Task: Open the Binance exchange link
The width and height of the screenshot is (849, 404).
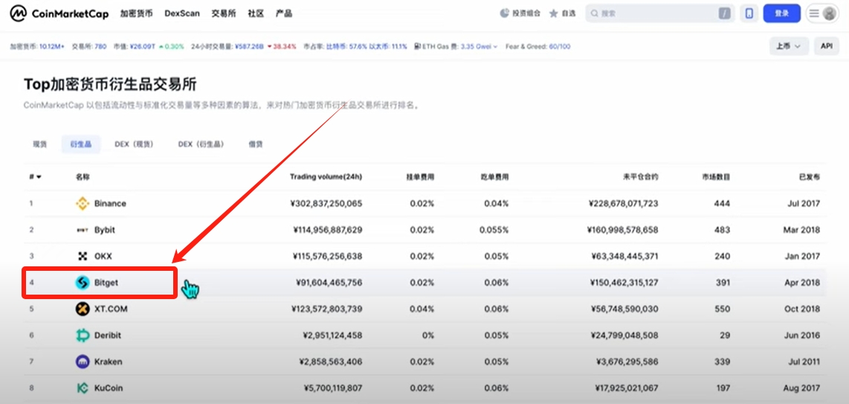Action: (x=110, y=204)
